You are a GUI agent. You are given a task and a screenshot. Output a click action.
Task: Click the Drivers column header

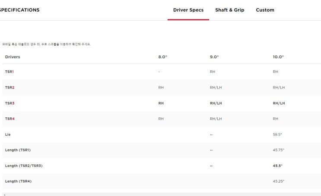[x=13, y=57]
